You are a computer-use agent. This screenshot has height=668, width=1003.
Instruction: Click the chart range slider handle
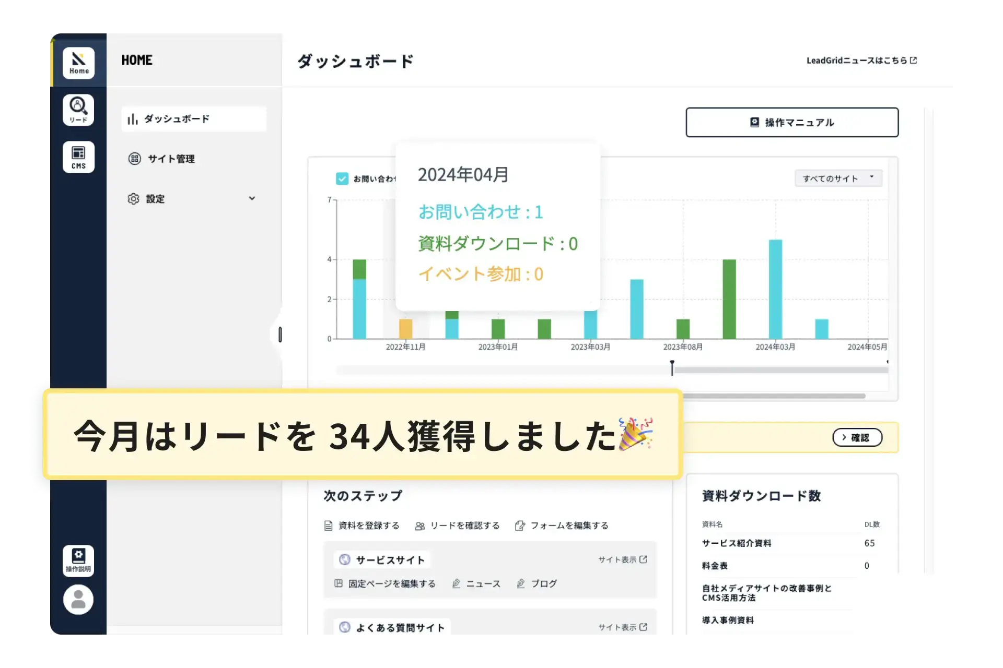pyautogui.click(x=672, y=368)
